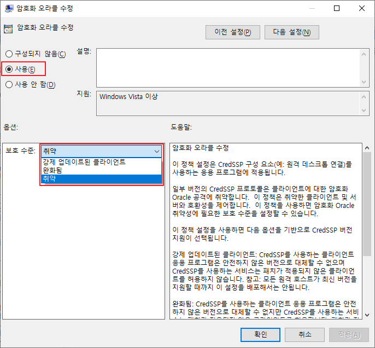Image resolution: width=375 pixels, height=348 pixels.
Task: Collapse the 보호 수준 dropdown arrow
Action: 156,151
